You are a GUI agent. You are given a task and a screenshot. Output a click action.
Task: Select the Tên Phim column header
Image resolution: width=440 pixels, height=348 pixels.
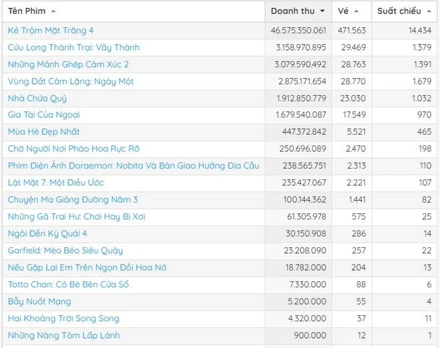(27, 11)
